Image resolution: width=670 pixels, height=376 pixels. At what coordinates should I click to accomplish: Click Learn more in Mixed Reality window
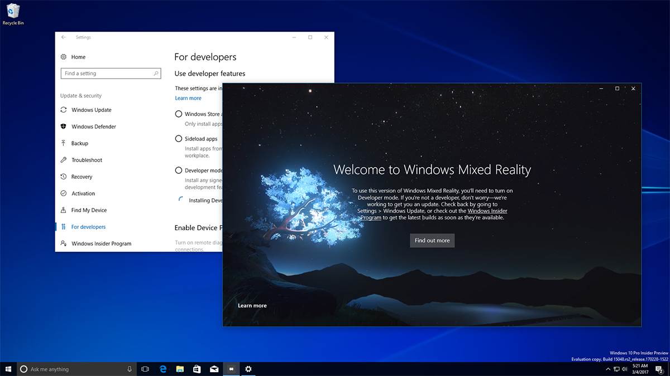point(252,306)
